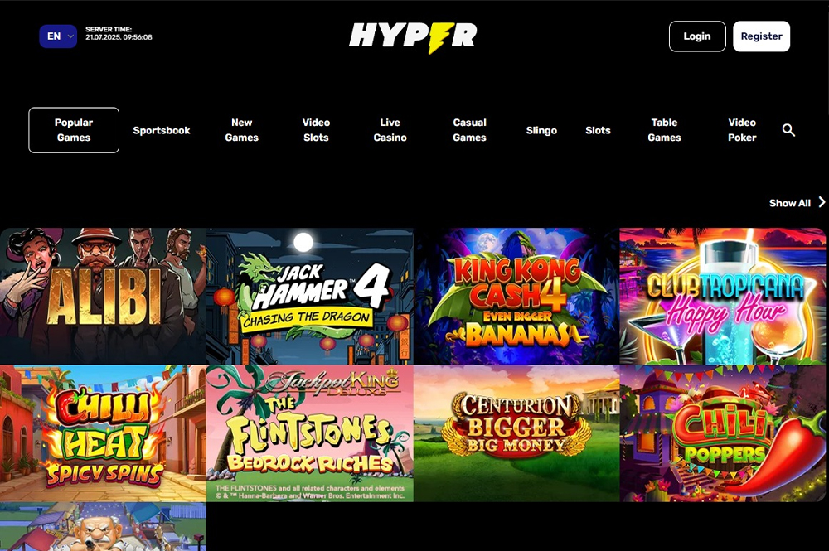Screen dimensions: 829x551
Task: Open Club Tropicana Happy Hour game
Action: click(x=723, y=296)
